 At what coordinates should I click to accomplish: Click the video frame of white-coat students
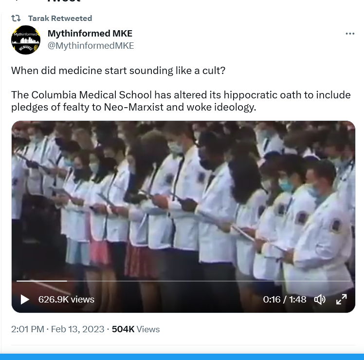click(x=183, y=200)
